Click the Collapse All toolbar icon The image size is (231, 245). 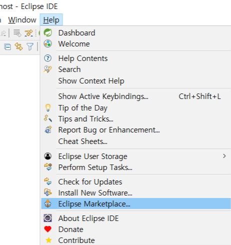click(7, 46)
